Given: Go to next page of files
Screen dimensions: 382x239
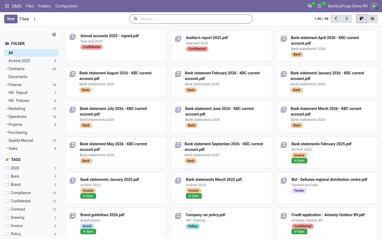Looking at the screenshot, I should point(346,19).
